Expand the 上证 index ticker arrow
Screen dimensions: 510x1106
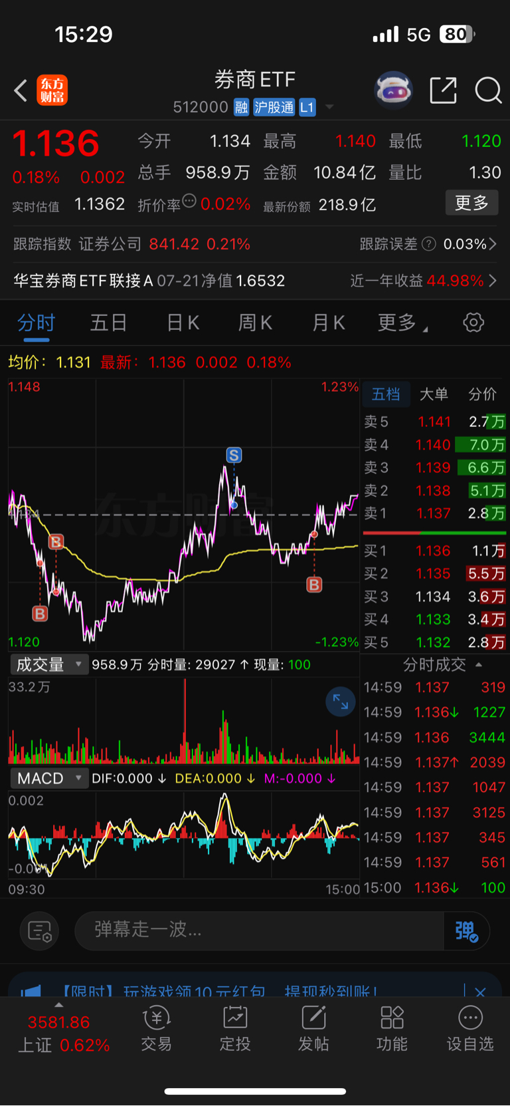click(59, 1005)
